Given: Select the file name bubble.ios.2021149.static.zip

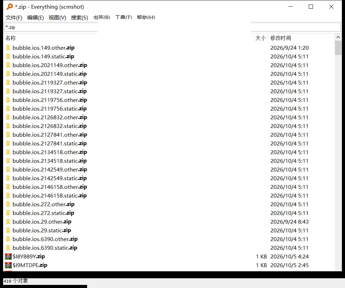Looking at the screenshot, I should tap(50, 74).
